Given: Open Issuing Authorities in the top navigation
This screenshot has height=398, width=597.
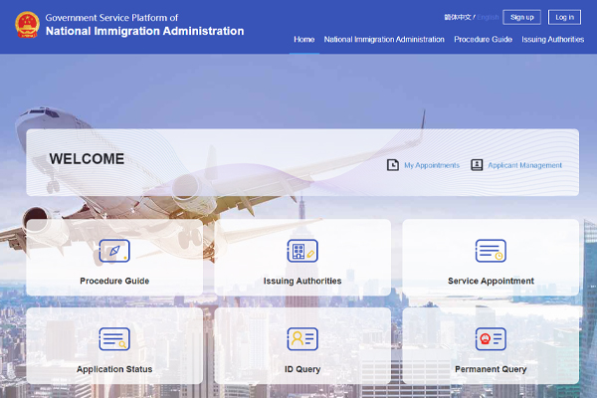Looking at the screenshot, I should point(552,39).
